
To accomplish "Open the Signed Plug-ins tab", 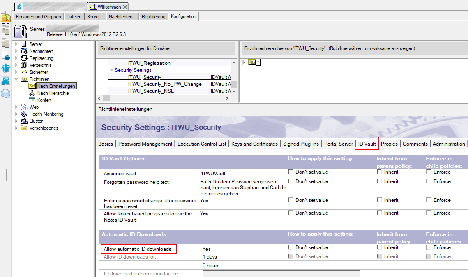I will coord(301,144).
